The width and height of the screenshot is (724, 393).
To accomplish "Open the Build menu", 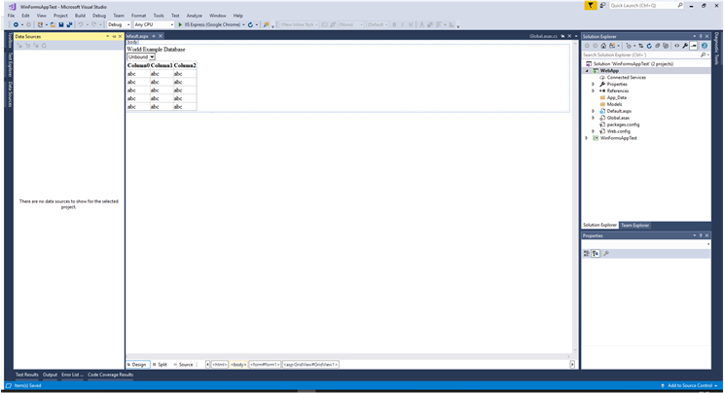I will [80, 16].
